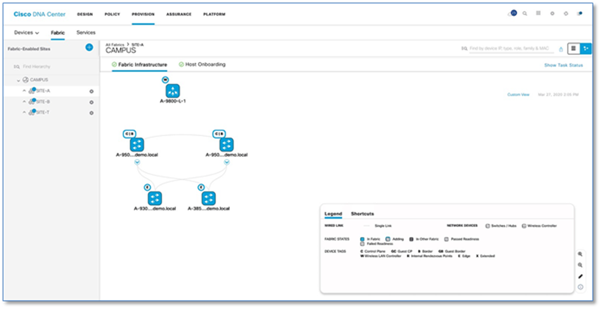Click the CAMPUS globe icon in hierarchy

point(25,80)
